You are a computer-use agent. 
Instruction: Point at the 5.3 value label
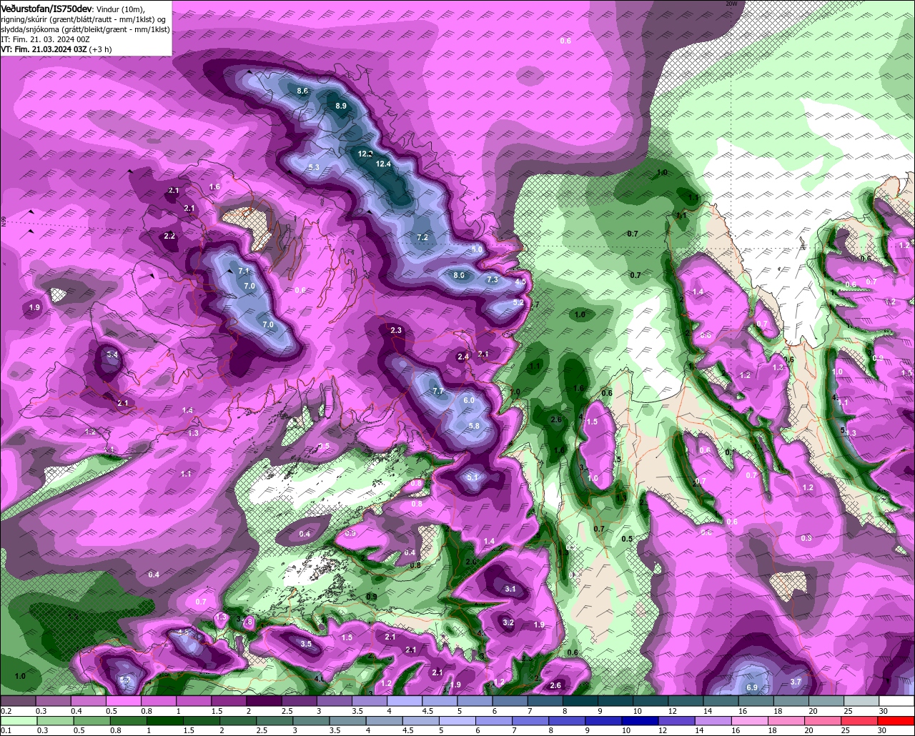[x=313, y=166]
